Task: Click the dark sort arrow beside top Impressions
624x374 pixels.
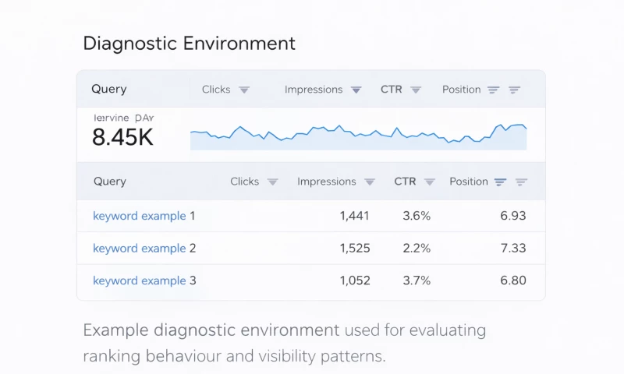Action: point(356,90)
